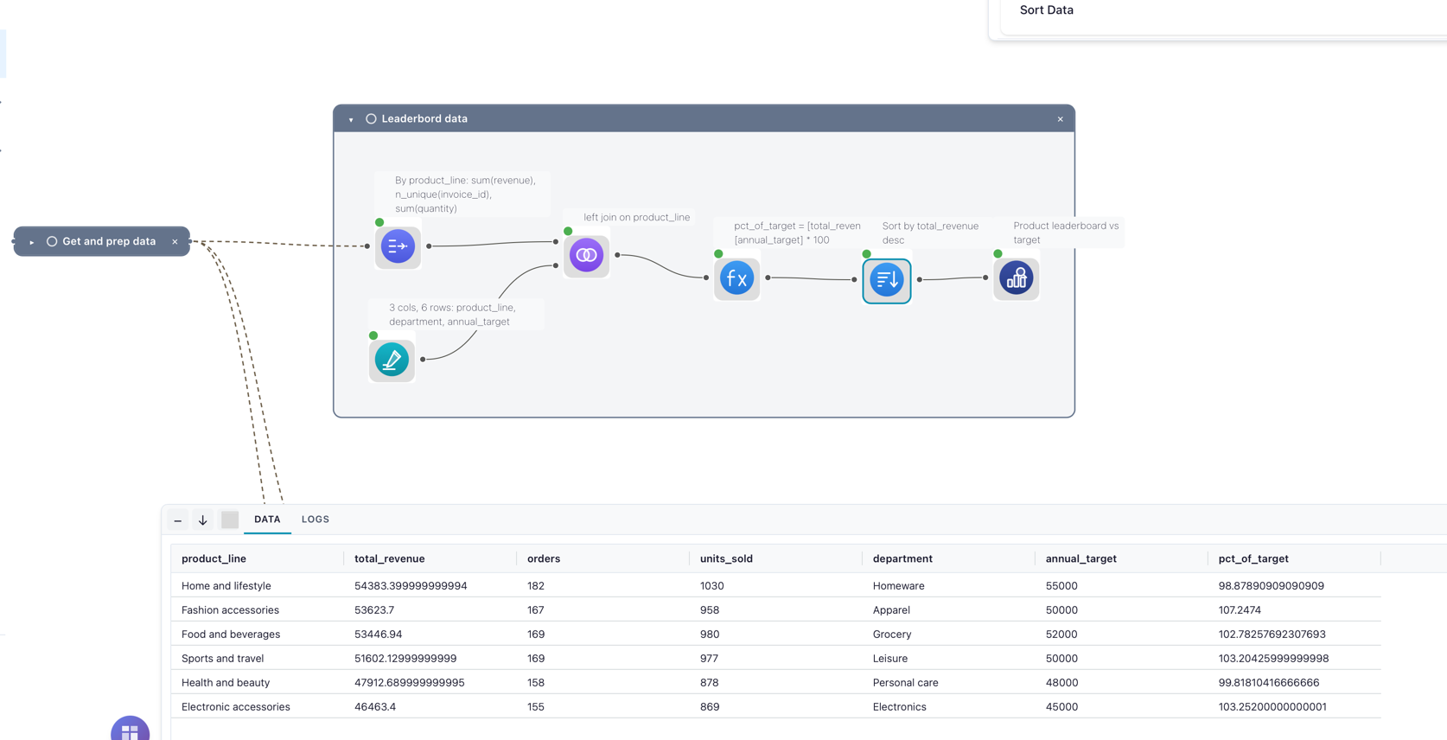Switch to the LOGS tab

[316, 520]
